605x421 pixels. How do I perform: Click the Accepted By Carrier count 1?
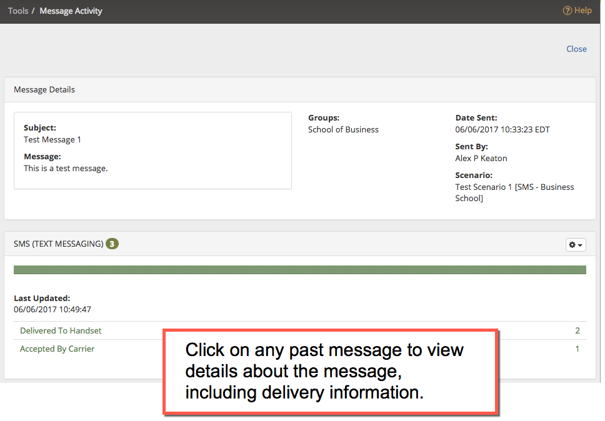577,349
